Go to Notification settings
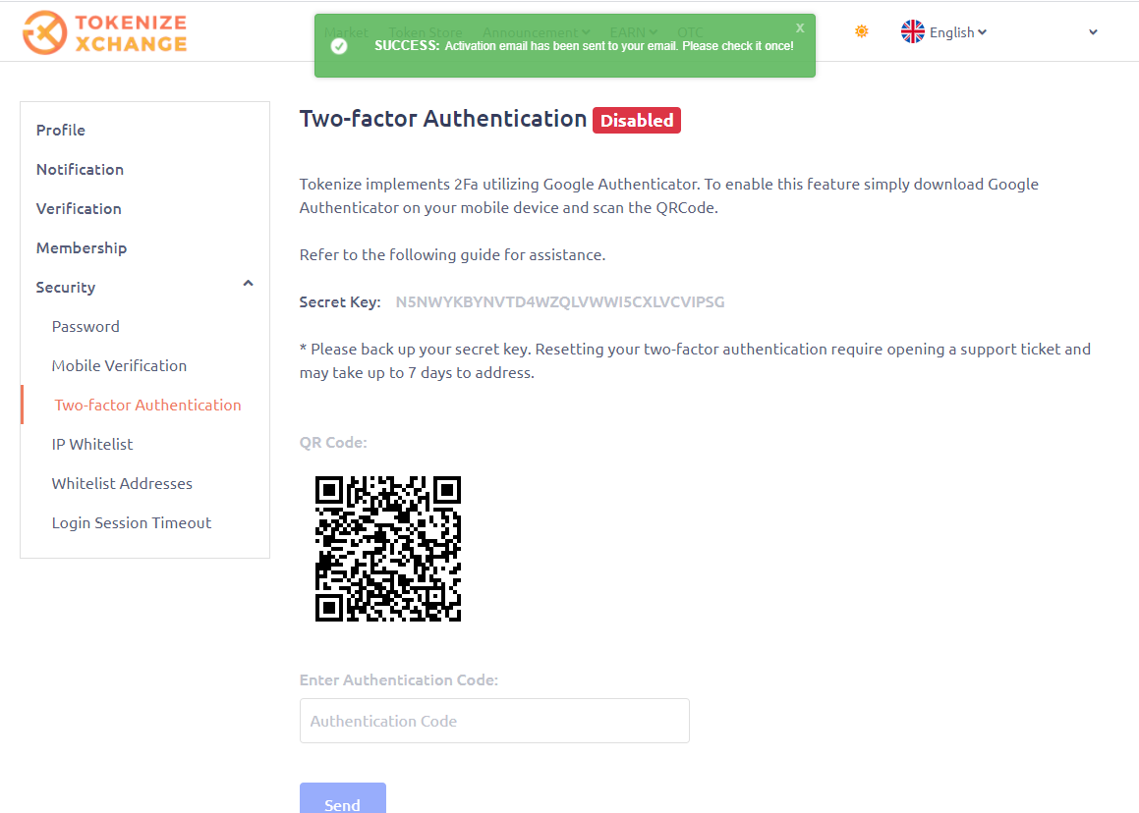This screenshot has height=813, width=1139. (80, 169)
